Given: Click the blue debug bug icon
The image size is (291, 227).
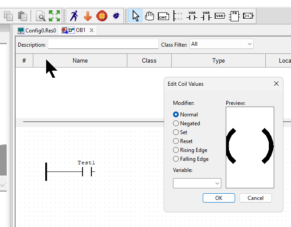Looking at the screenshot, I should tap(116, 16).
